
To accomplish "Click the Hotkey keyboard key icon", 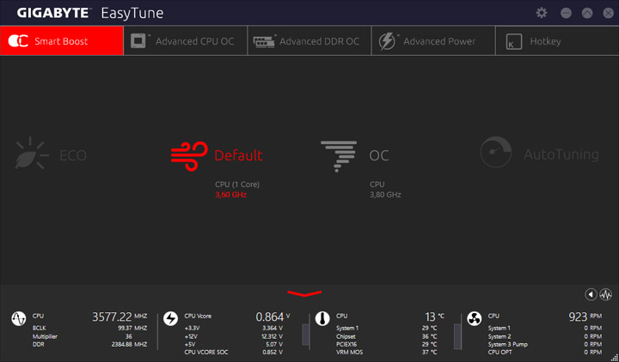I will 513,42.
